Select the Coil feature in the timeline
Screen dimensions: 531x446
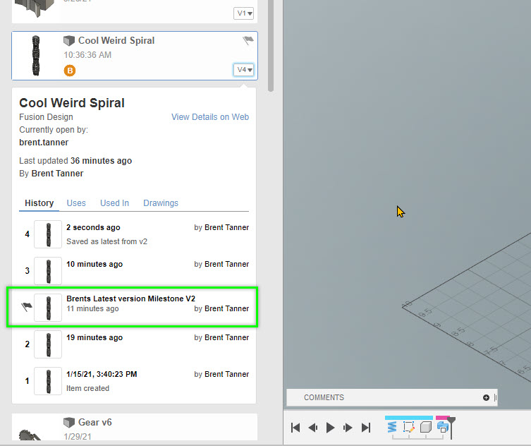coord(392,427)
